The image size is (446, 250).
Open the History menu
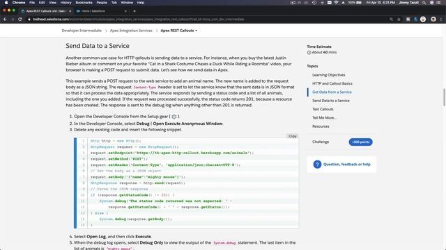click(66, 3)
